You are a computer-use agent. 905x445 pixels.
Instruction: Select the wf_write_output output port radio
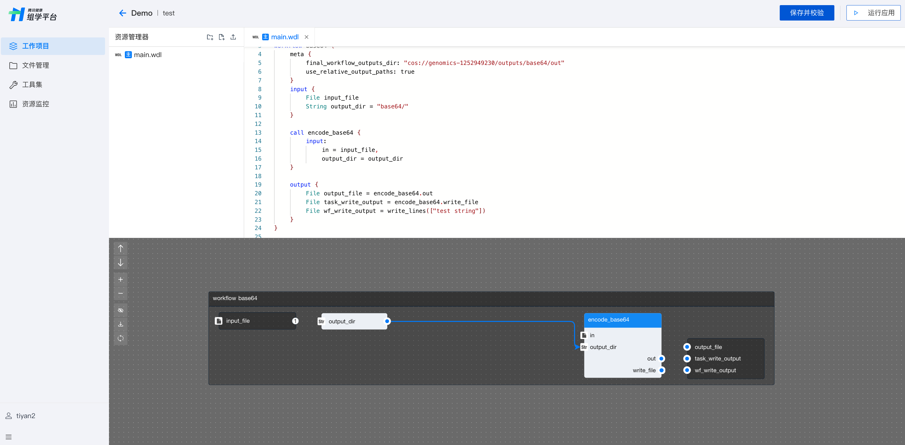pyautogui.click(x=687, y=370)
